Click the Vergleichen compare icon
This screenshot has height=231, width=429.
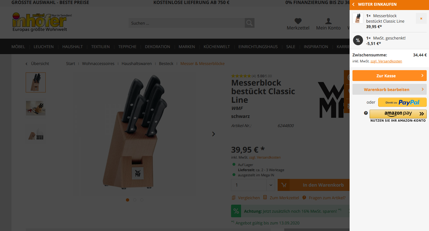click(x=234, y=198)
